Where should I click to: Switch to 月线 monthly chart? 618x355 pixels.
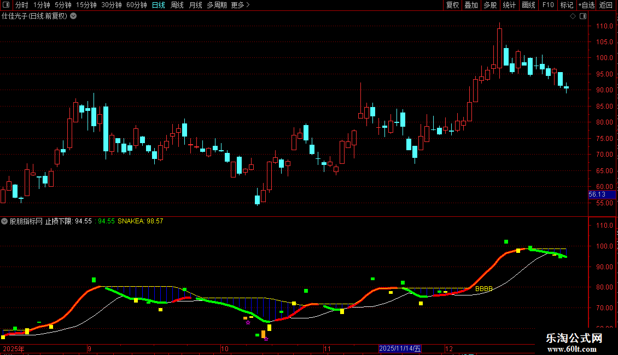(195, 5)
